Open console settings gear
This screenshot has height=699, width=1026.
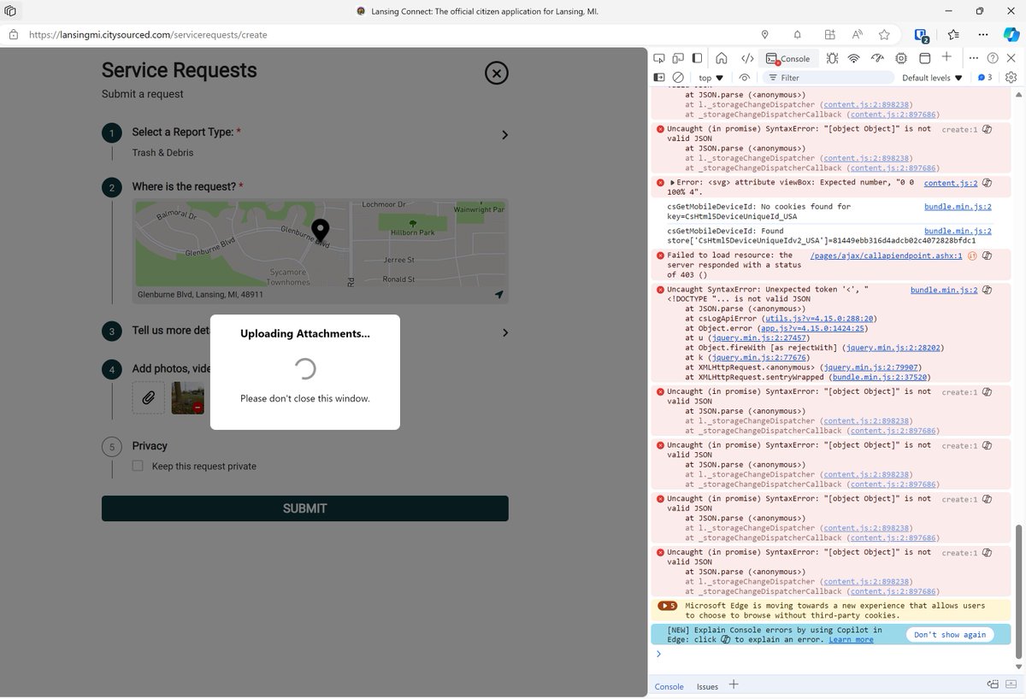point(1011,77)
